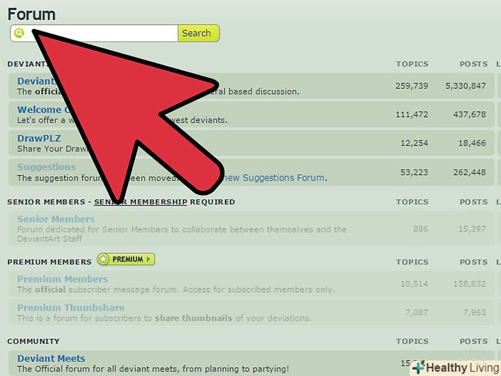
Task: Click the Forum page heading
Action: 32,14
